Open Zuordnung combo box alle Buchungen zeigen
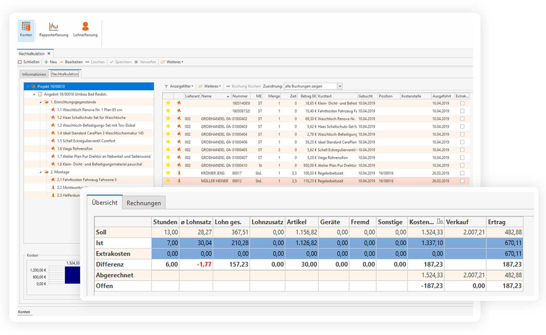The width and height of the screenshot is (546, 335). pyautogui.click(x=313, y=86)
